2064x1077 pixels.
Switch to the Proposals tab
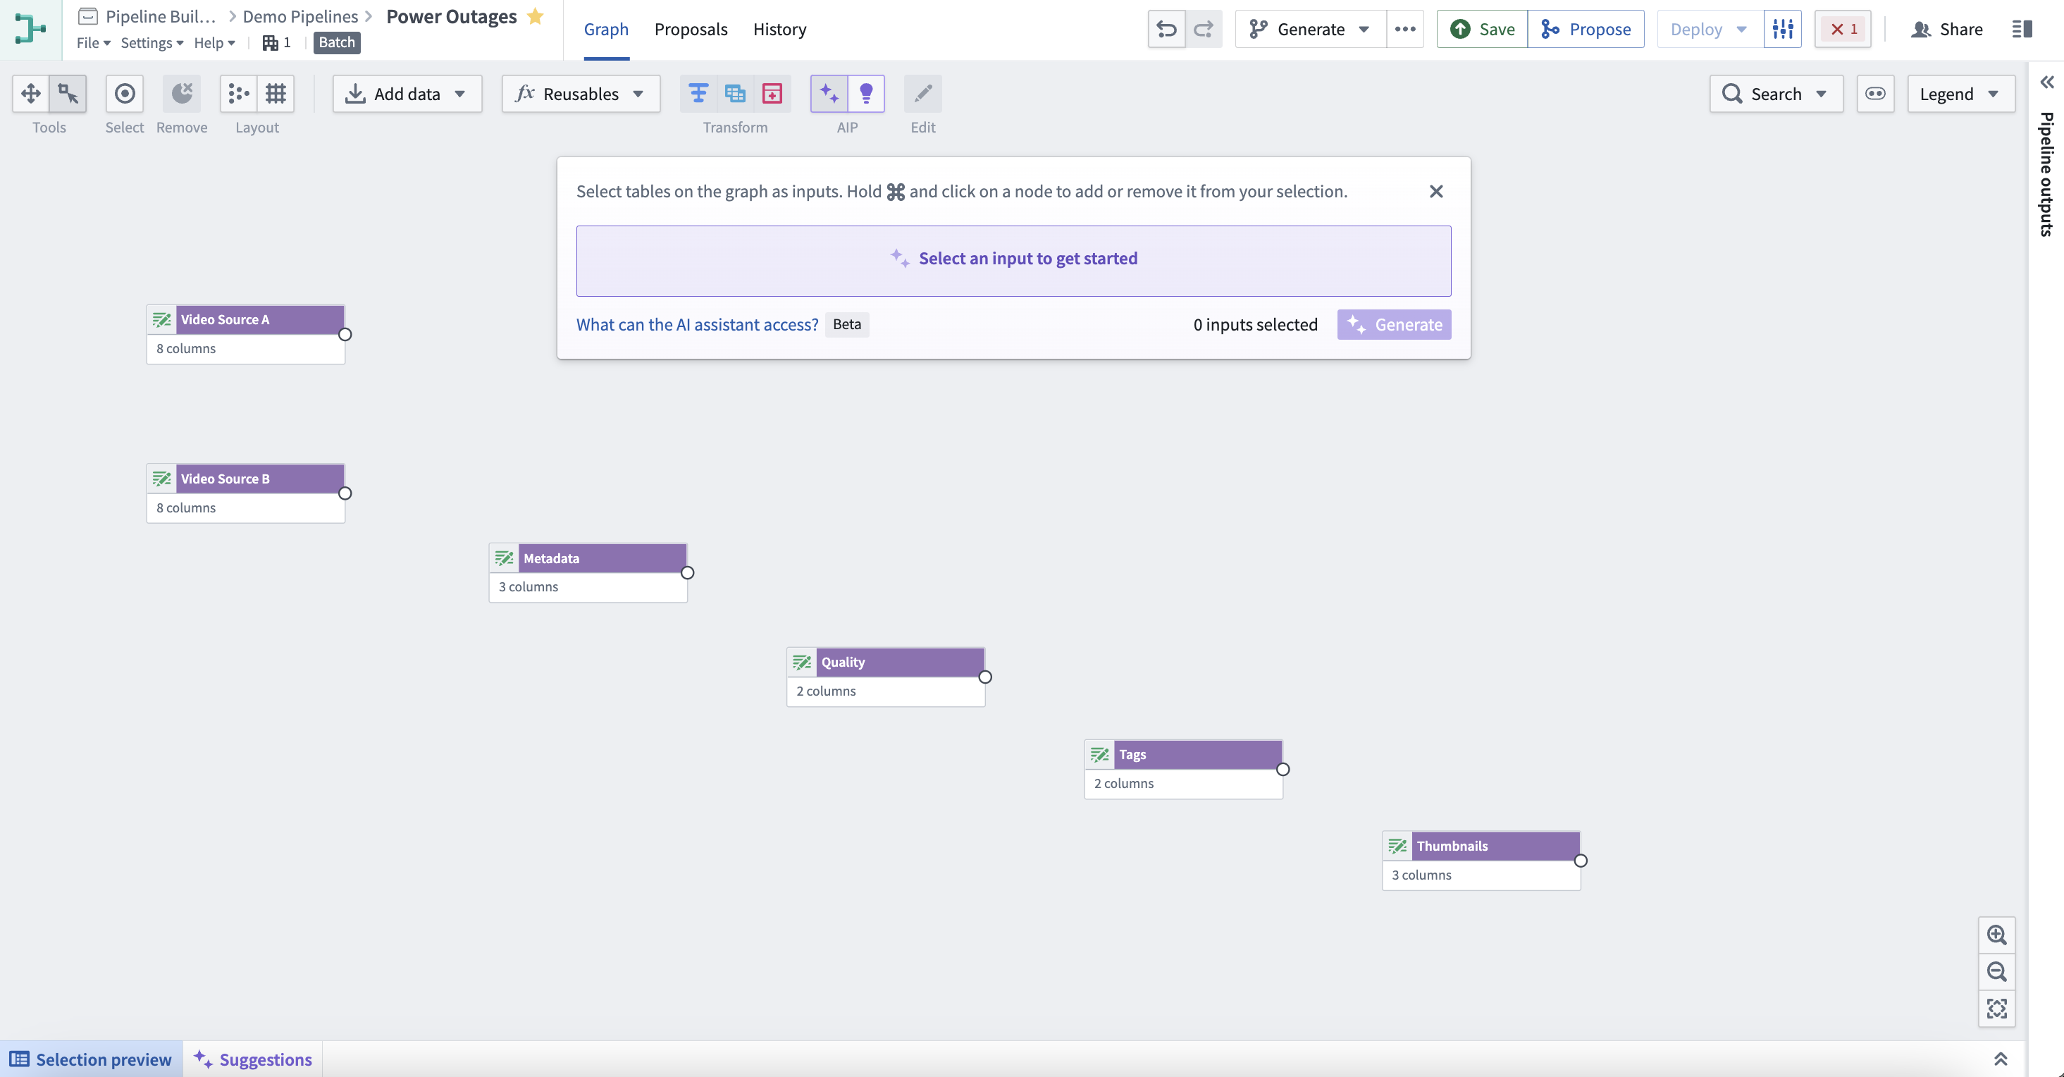[691, 30]
